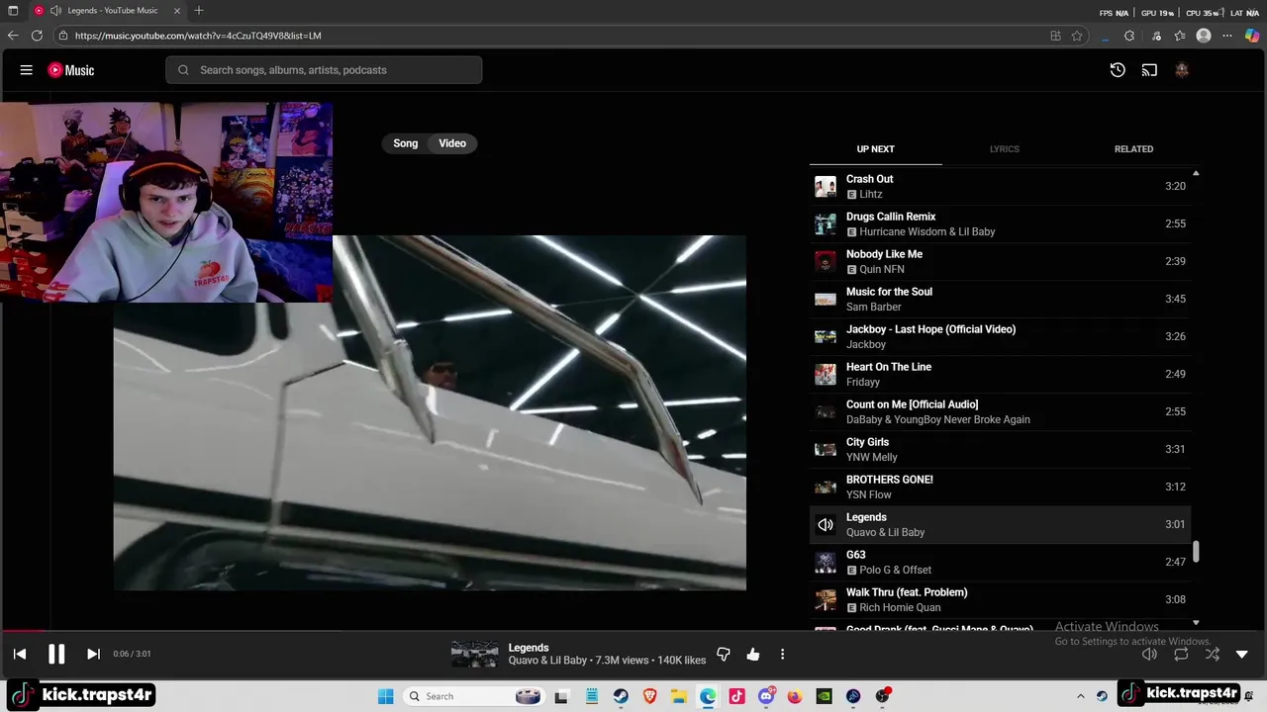
Task: Open the YouTube Music hamburger menu
Action: 27,70
